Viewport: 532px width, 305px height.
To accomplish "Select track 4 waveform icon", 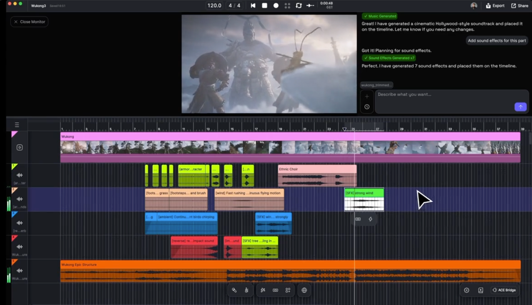I will pyautogui.click(x=20, y=247).
